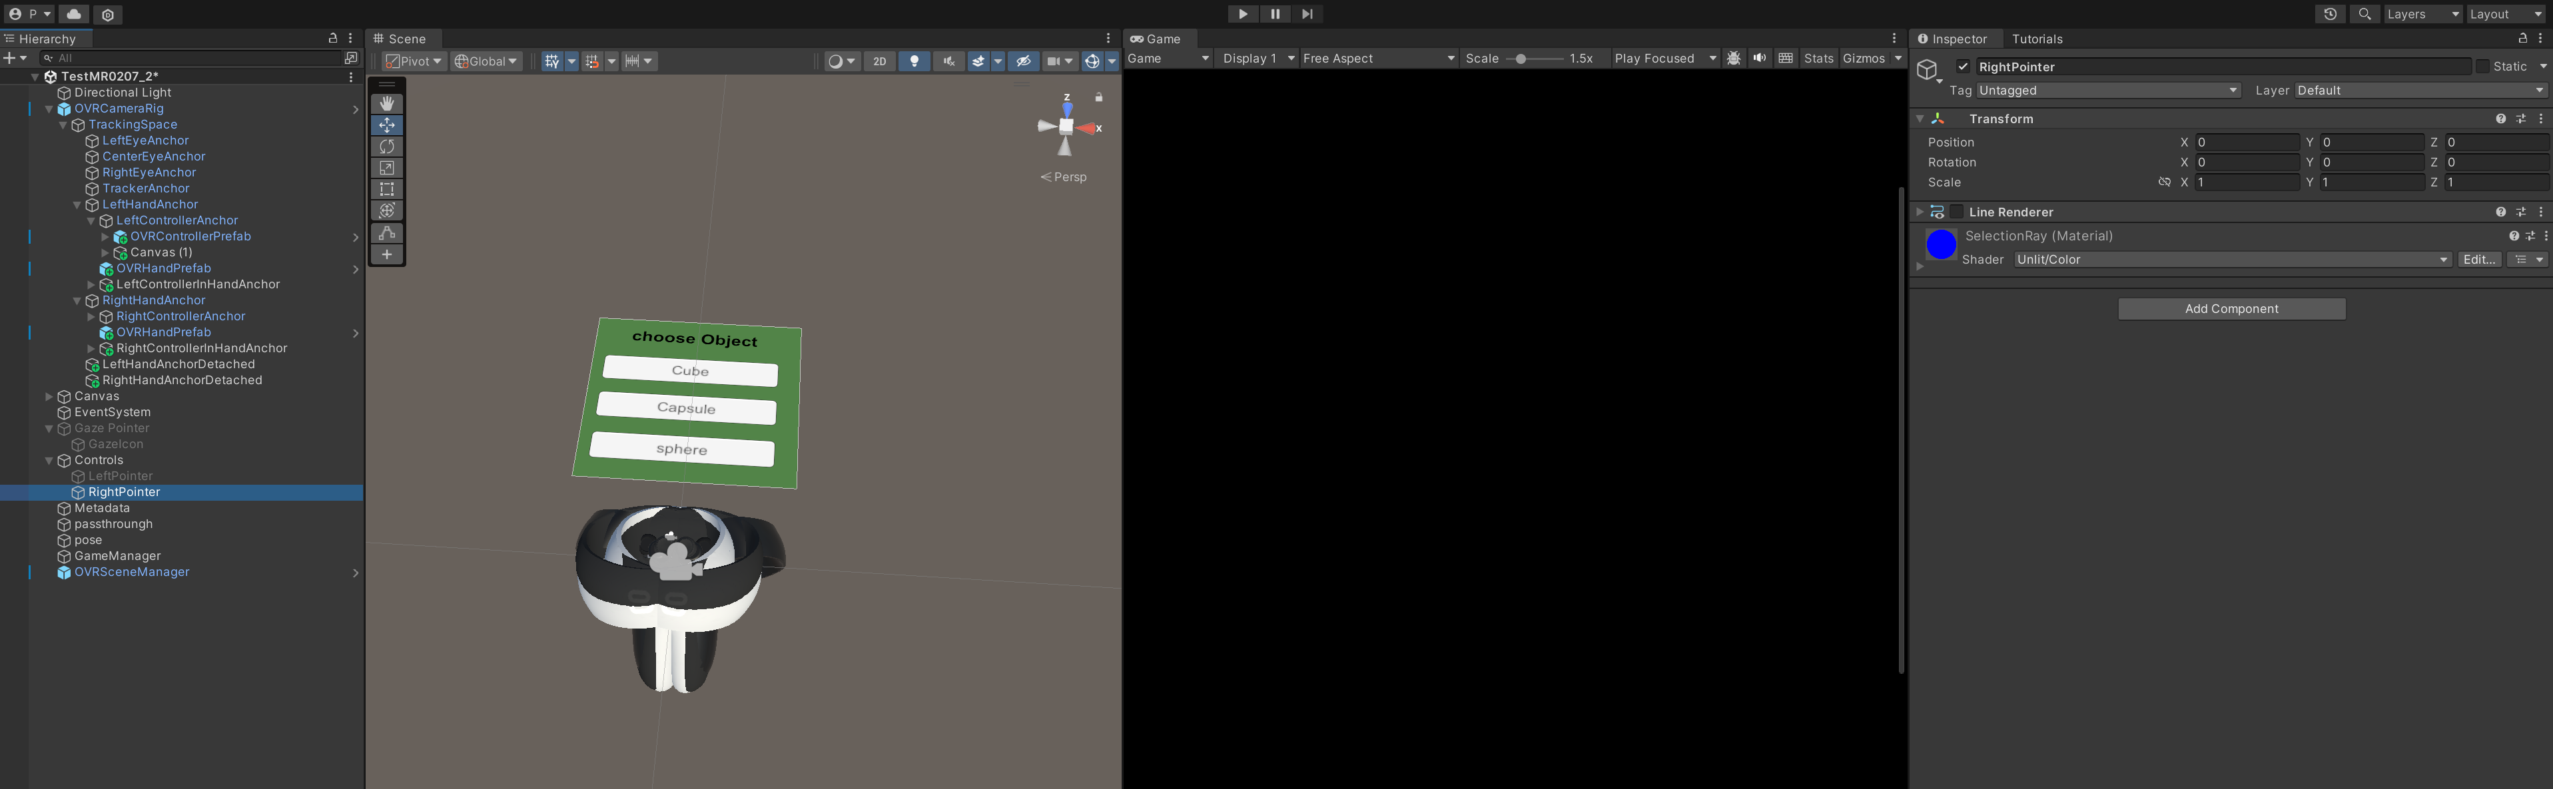Open the cloud services icon
Viewport: 2553px width, 789px height.
click(x=73, y=14)
